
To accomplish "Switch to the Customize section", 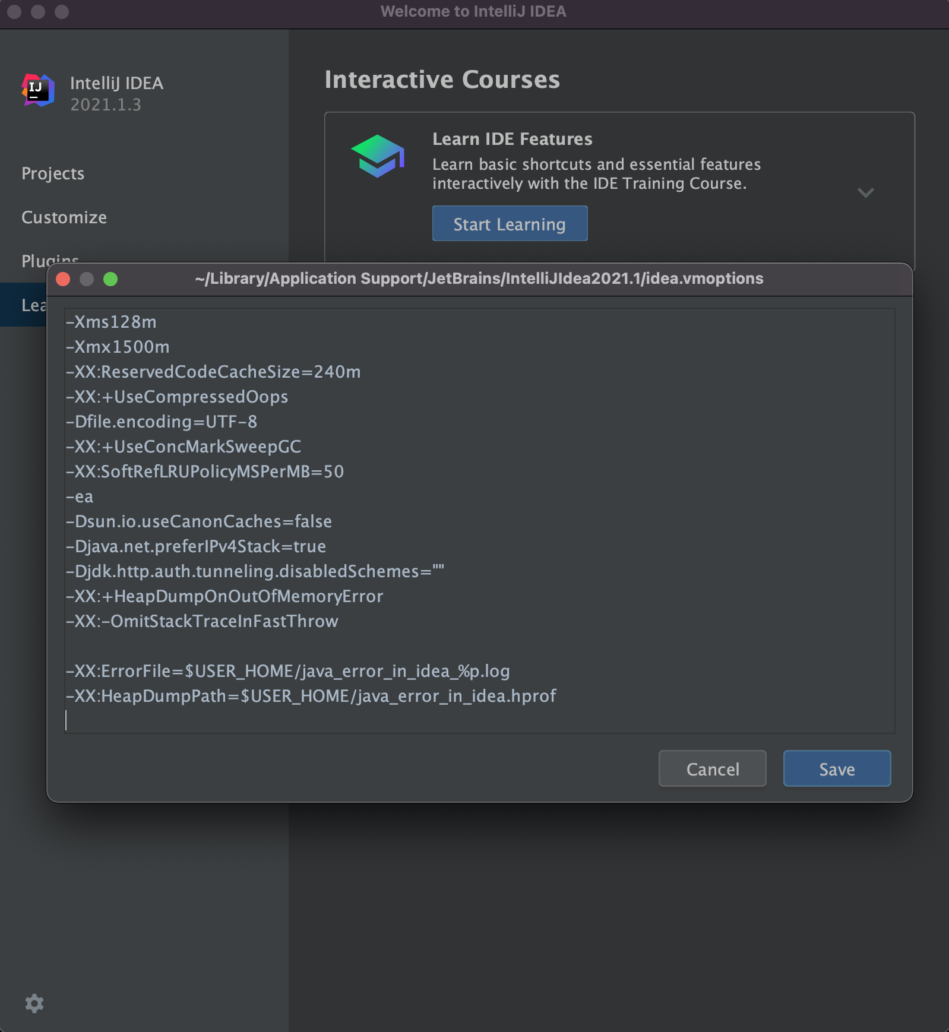I will [x=64, y=217].
